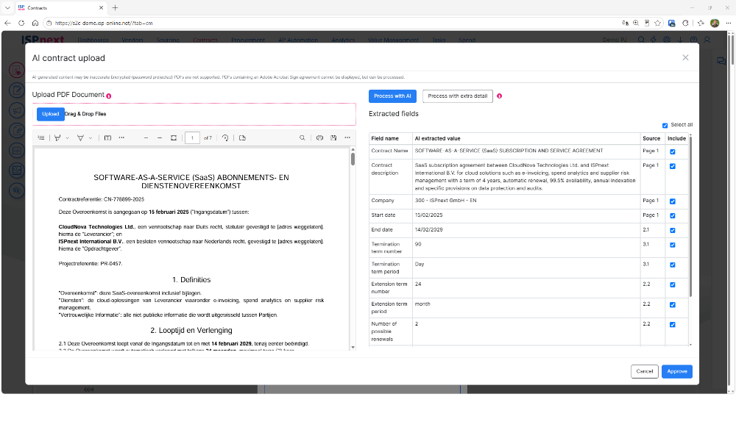
Task: Click the PDF page number field
Action: pos(192,137)
